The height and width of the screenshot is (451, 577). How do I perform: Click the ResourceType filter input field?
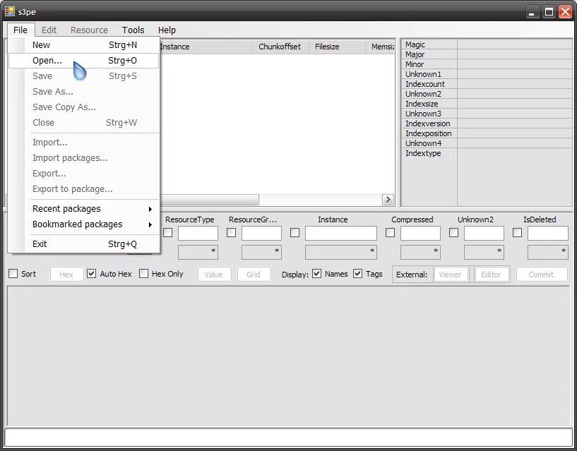(198, 233)
